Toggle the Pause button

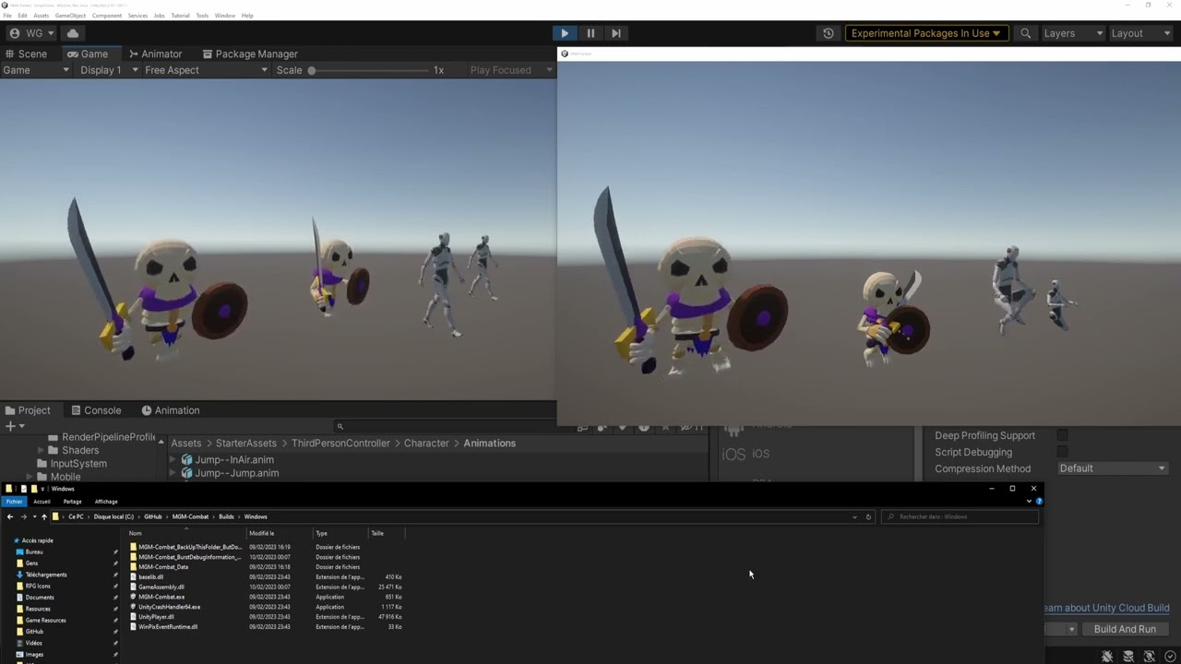coord(590,33)
